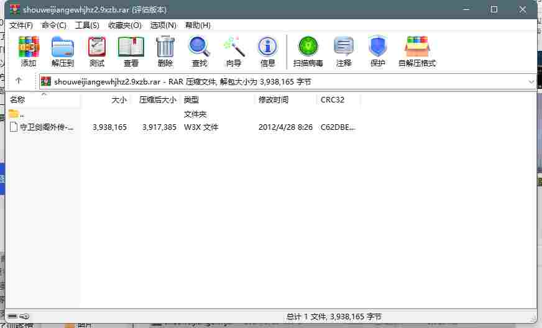Select the parent folder '..' entry

click(x=16, y=114)
